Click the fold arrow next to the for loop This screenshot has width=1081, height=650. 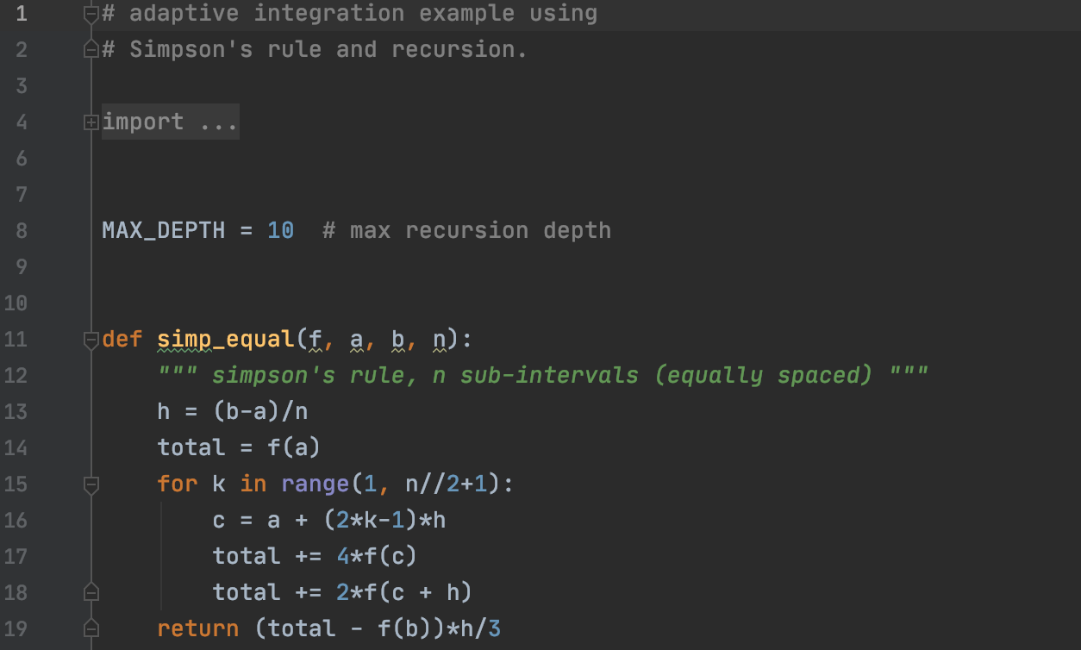[x=91, y=484]
